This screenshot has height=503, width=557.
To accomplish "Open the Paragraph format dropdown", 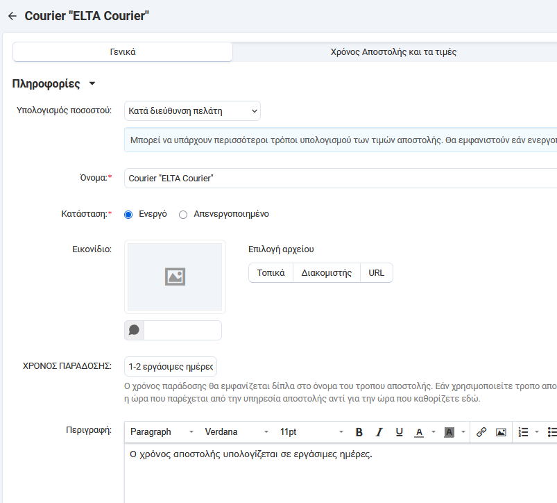I will (x=162, y=432).
